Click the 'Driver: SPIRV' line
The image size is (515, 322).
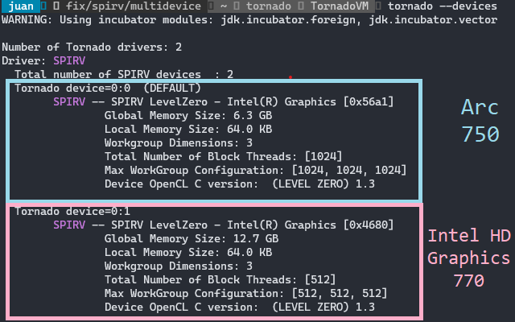click(x=43, y=61)
